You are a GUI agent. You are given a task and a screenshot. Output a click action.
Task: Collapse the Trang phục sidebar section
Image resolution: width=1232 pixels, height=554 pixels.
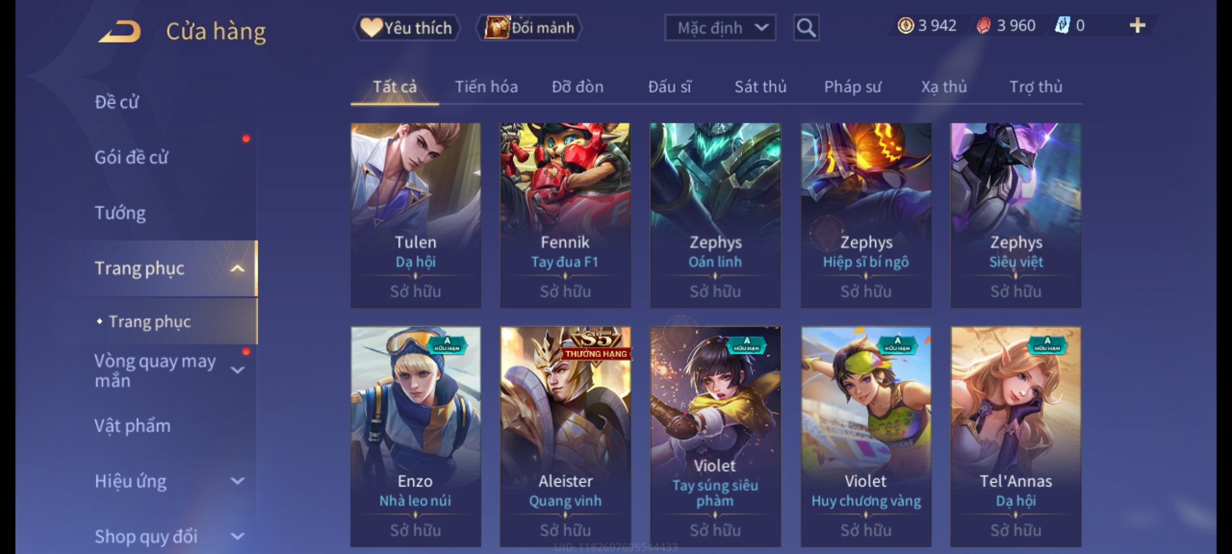[237, 268]
